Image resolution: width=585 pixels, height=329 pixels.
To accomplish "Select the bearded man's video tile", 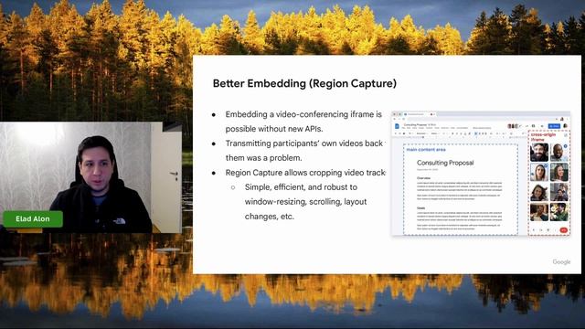I will pos(539,153).
